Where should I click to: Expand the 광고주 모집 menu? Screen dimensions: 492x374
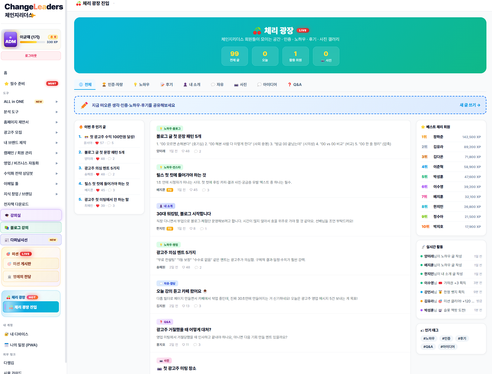point(31,133)
